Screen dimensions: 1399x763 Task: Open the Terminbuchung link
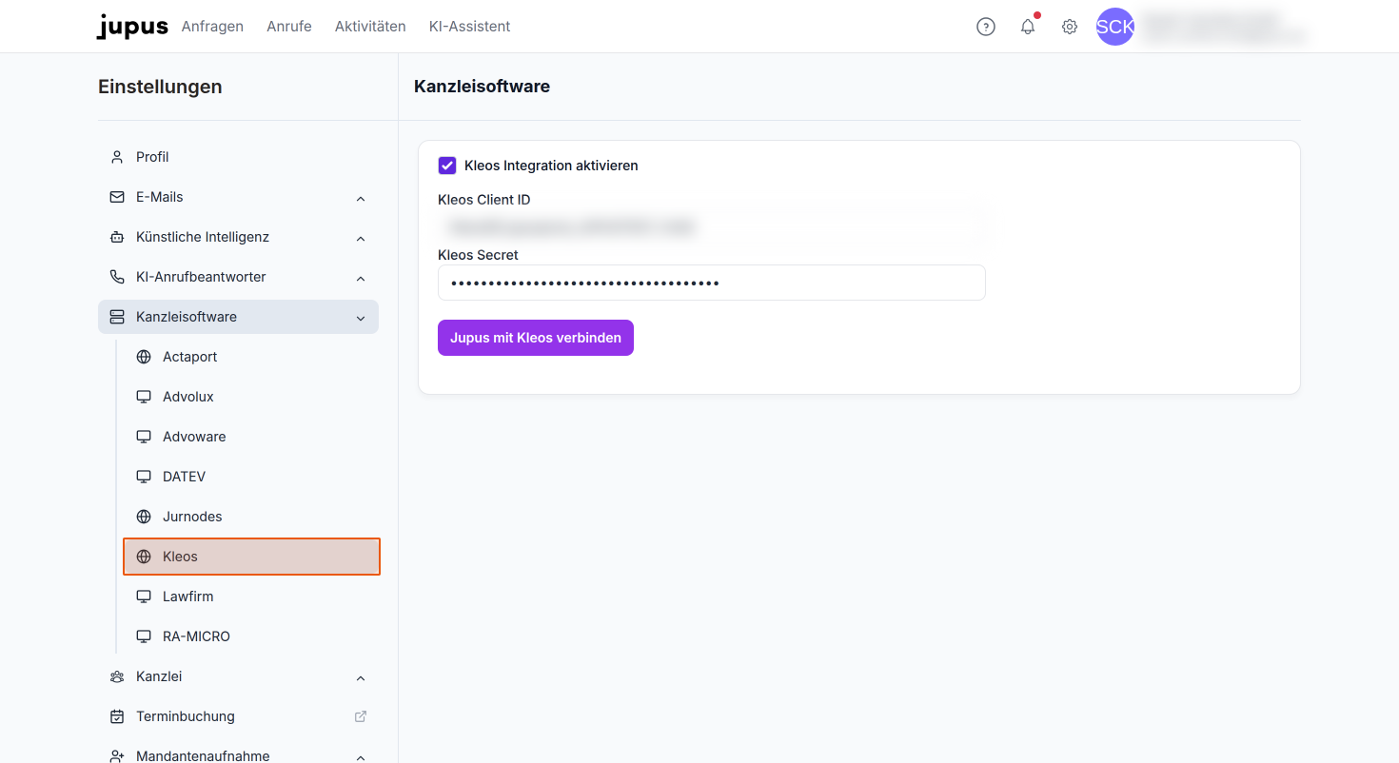pos(238,716)
